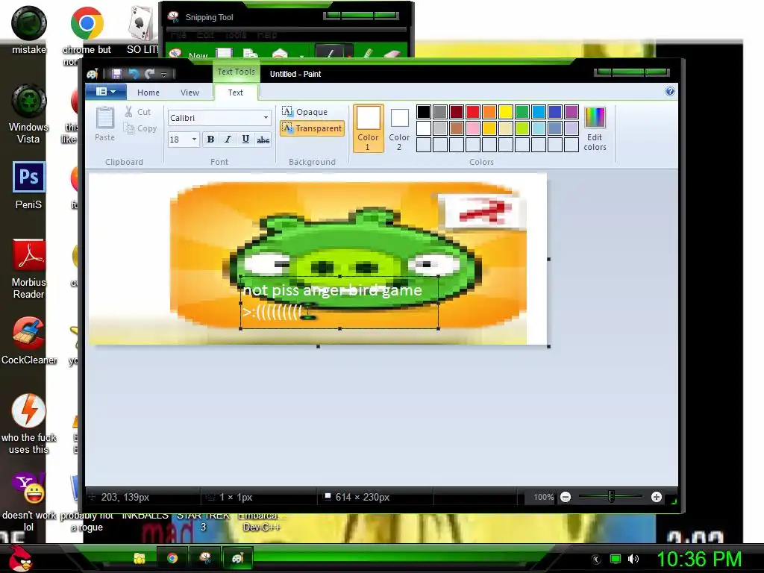Expand the Send Snip dropdown arrow

[x=301, y=55]
